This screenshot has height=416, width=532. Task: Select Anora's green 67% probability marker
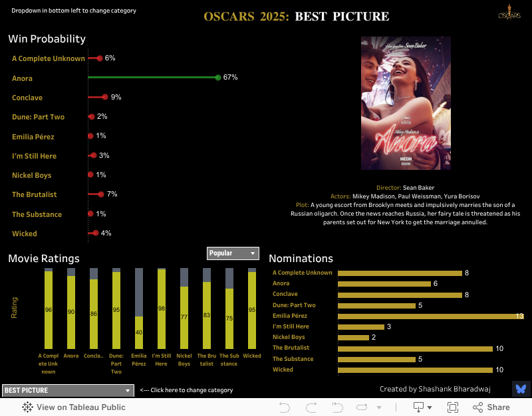(x=218, y=78)
